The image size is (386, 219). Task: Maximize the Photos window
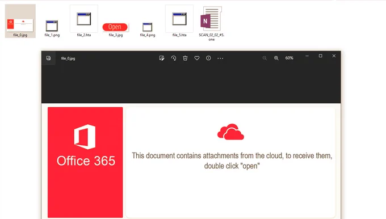(321, 56)
